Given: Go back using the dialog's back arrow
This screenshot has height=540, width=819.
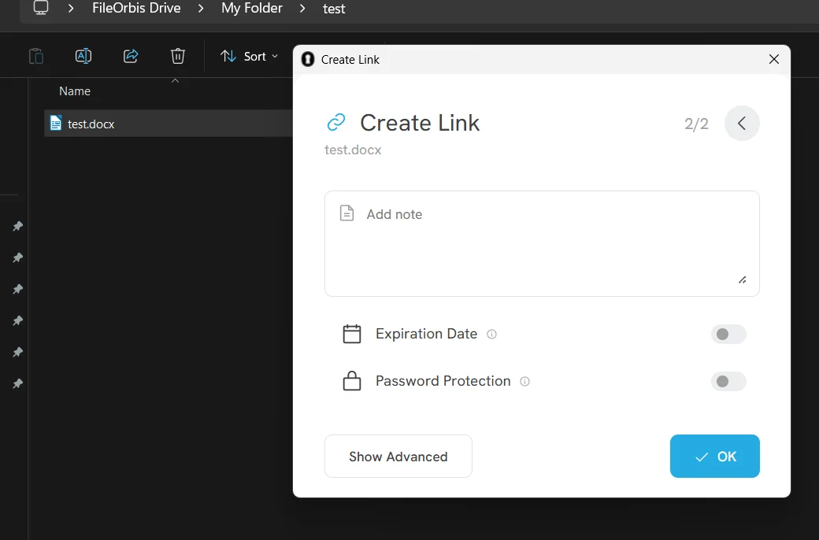Looking at the screenshot, I should click(x=742, y=124).
